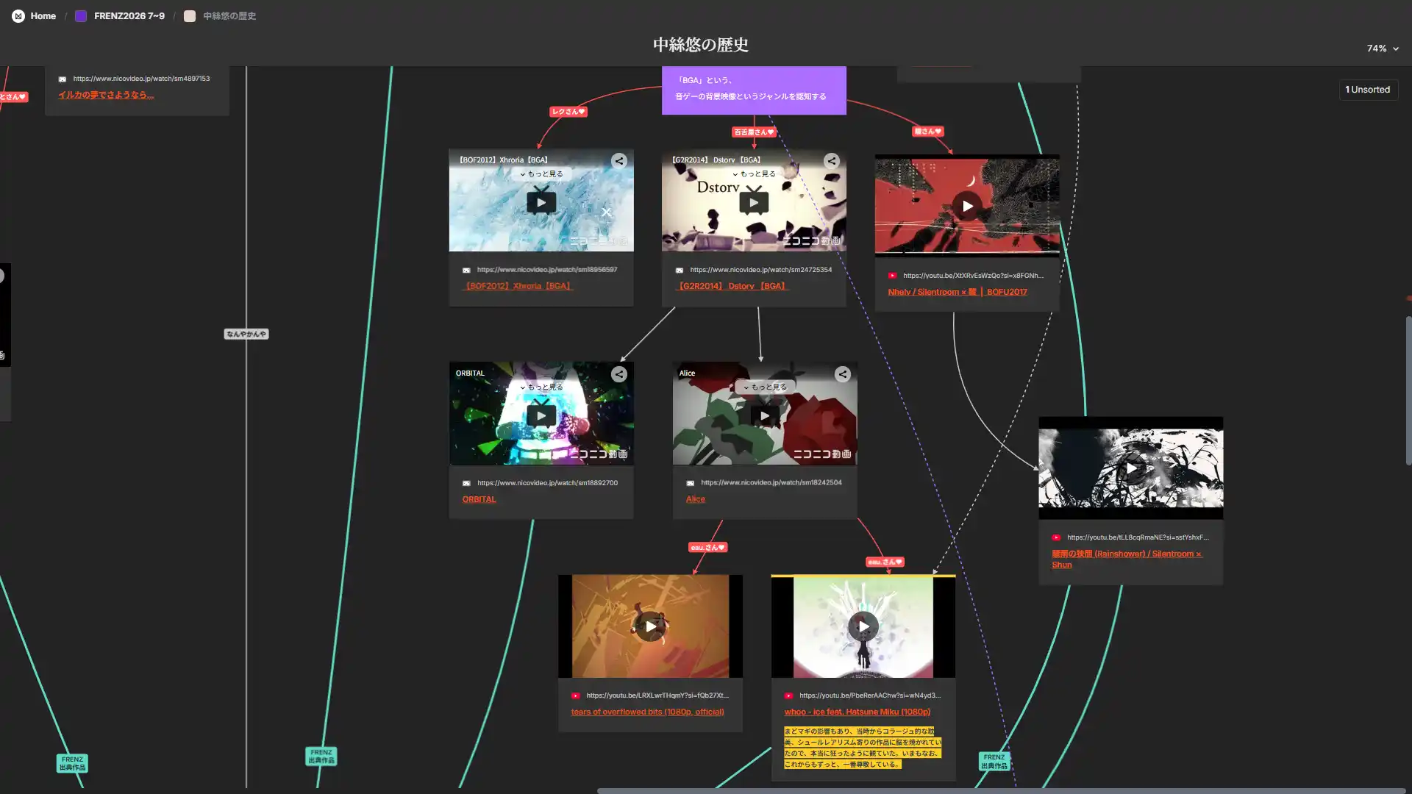Expand もっと見る on the Alice video
Viewport: 1412px width, 794px height.
765,387
